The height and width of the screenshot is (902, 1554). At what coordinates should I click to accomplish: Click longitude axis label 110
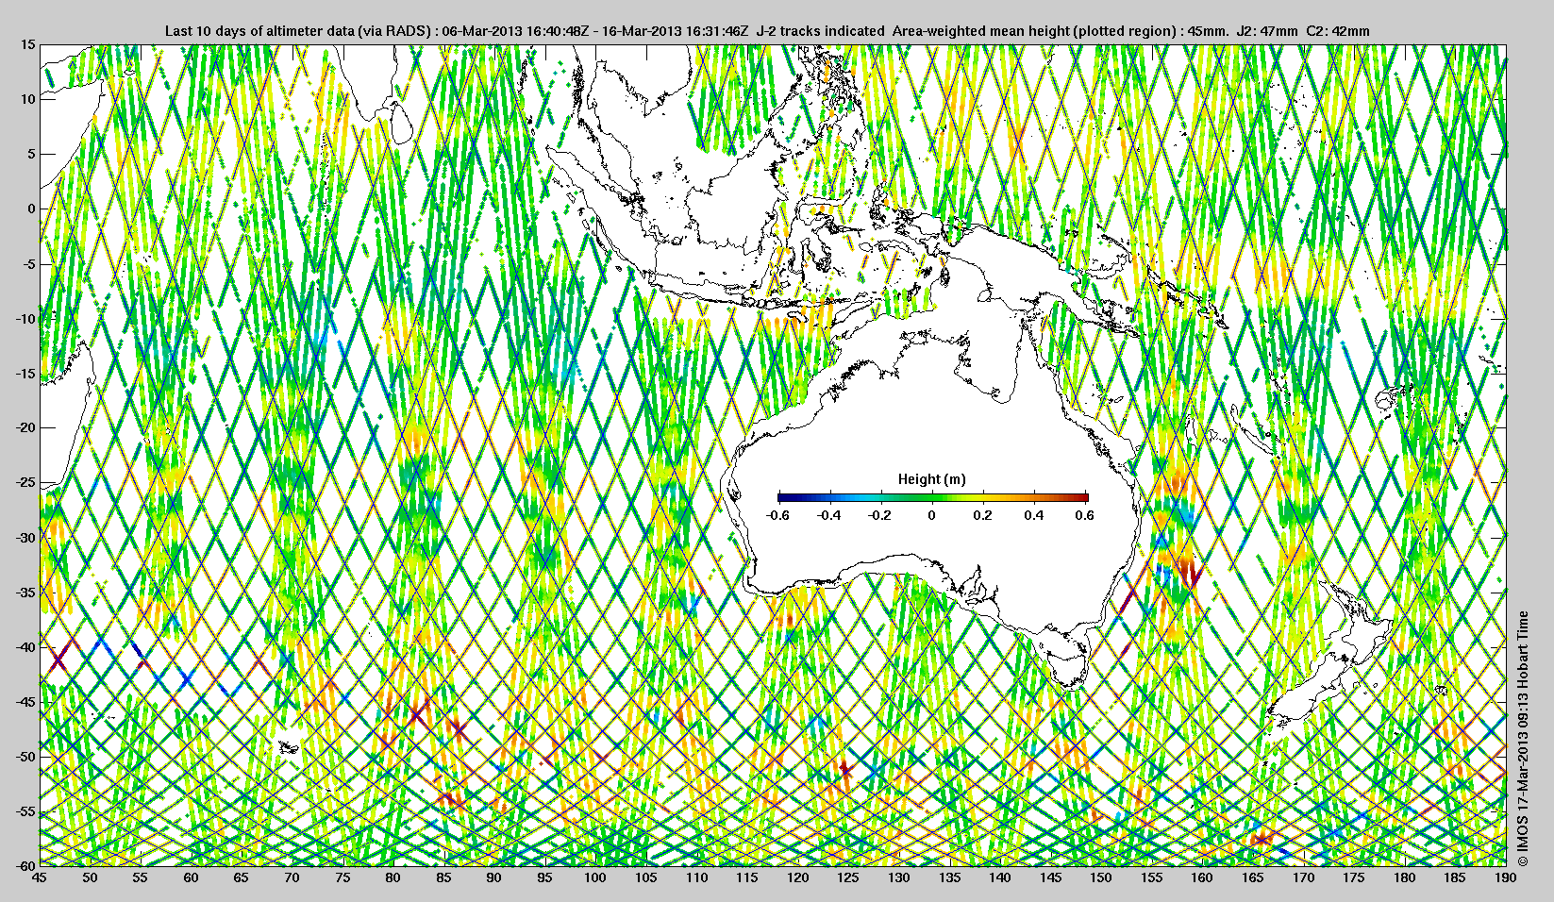pos(696,878)
